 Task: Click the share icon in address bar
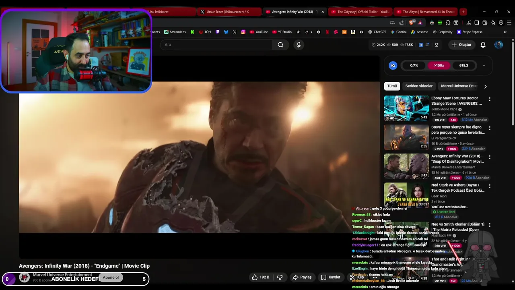point(401,23)
